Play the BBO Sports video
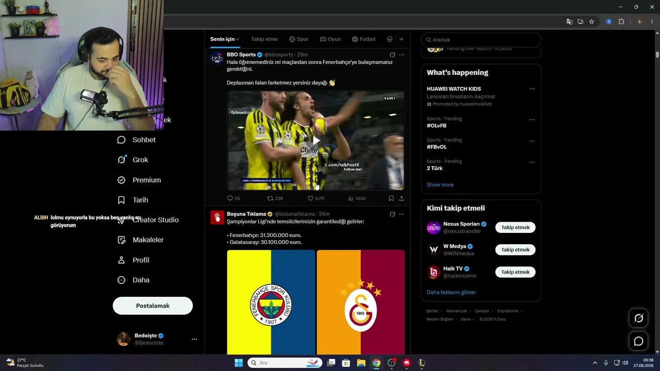Screen dimensions: 660x371 (x=316, y=141)
